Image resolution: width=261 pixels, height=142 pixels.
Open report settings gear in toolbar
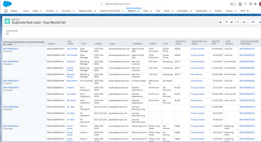(x=244, y=22)
